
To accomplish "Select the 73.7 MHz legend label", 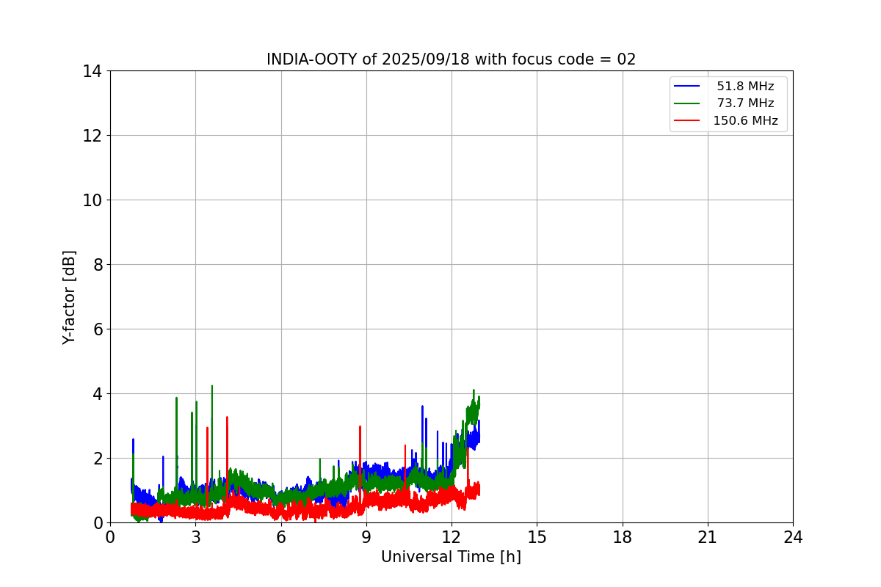I will click(x=745, y=103).
